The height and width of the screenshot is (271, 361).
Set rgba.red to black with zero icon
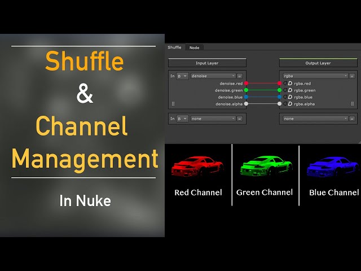click(x=285, y=83)
